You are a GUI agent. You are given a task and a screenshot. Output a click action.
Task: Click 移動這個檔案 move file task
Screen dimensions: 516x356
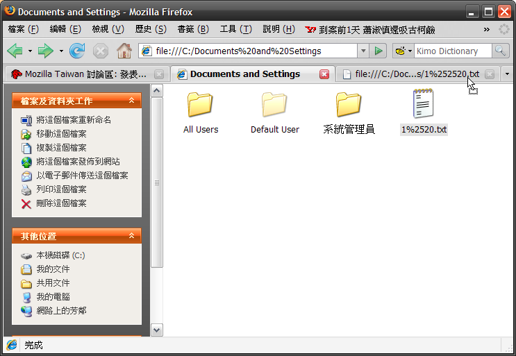click(x=61, y=134)
